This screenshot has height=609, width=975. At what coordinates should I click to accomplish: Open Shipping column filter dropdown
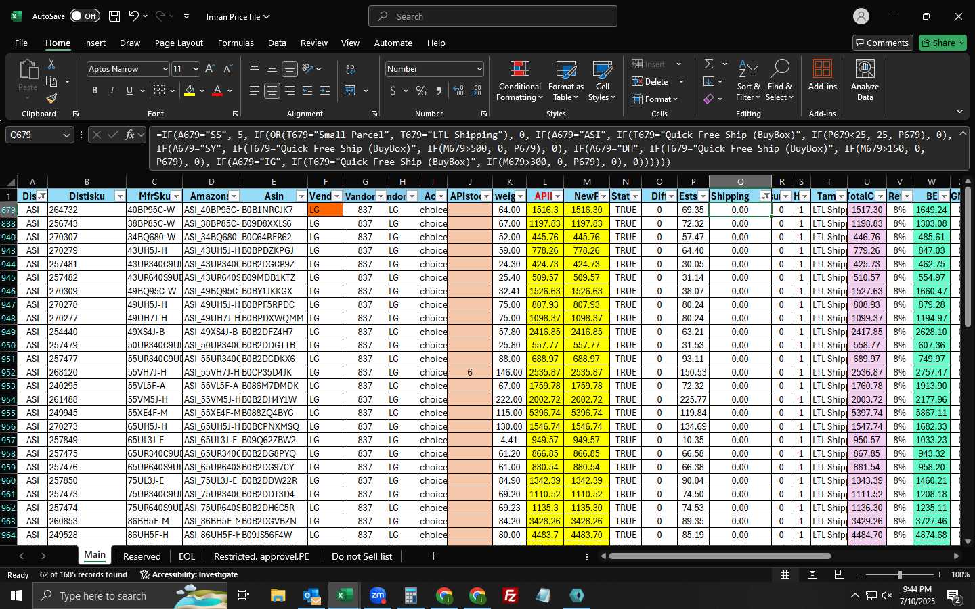tap(765, 196)
